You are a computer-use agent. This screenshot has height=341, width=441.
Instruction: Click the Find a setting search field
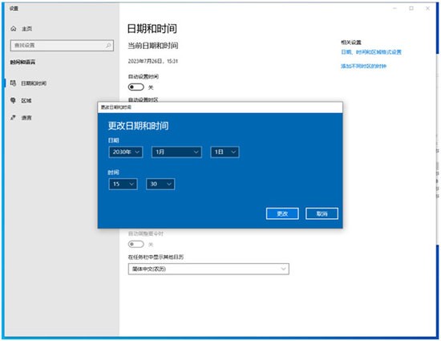coord(62,45)
